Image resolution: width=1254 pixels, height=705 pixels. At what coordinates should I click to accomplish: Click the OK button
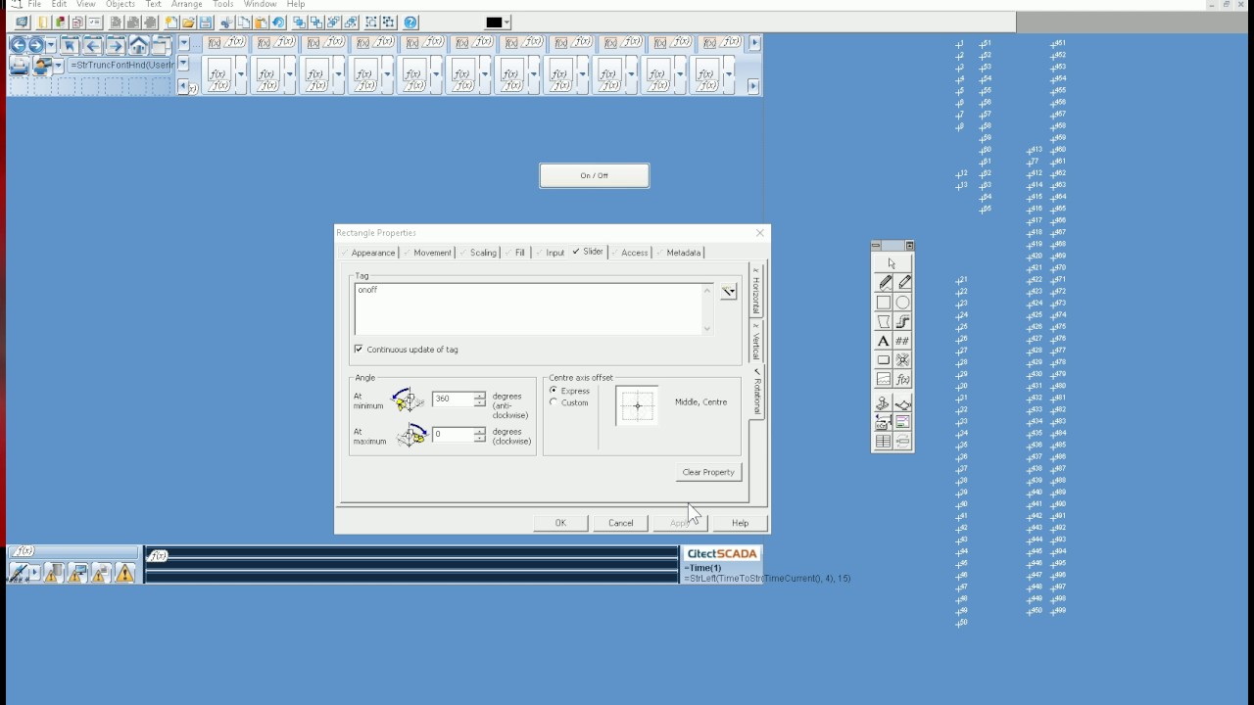pyautogui.click(x=560, y=523)
